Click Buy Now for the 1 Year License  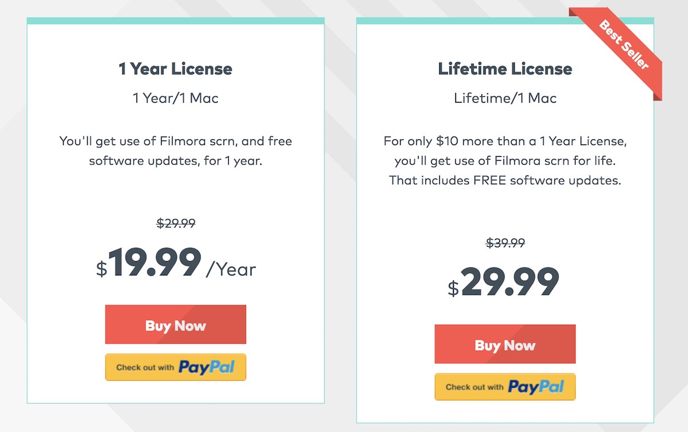(175, 324)
